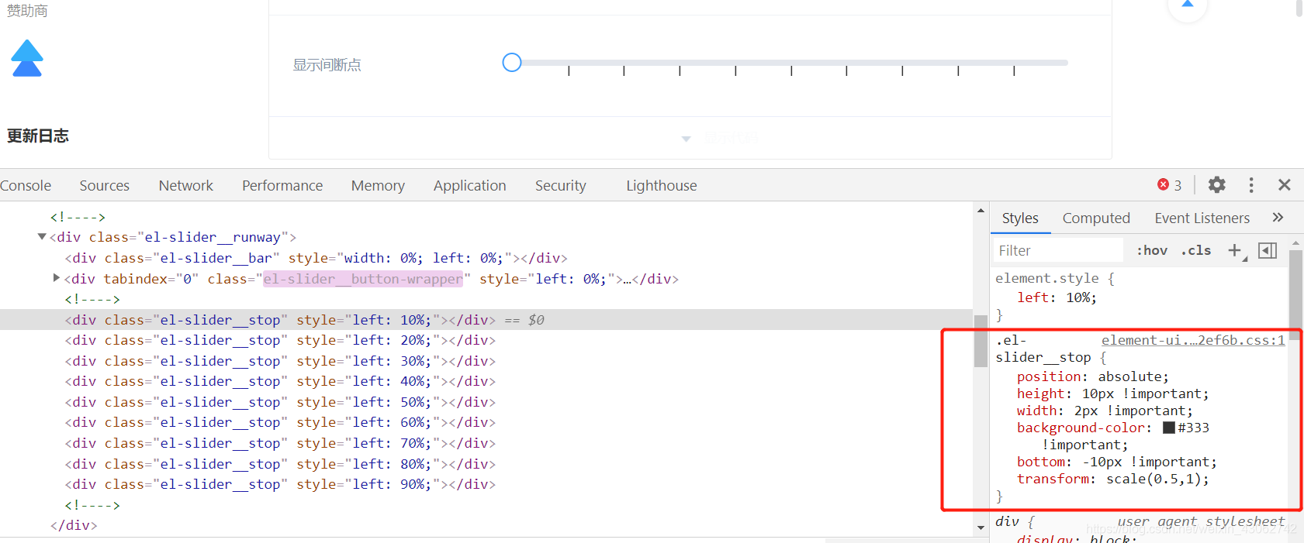
Task: Expand the el-slider__button-wrapper div node
Action: tap(57, 277)
